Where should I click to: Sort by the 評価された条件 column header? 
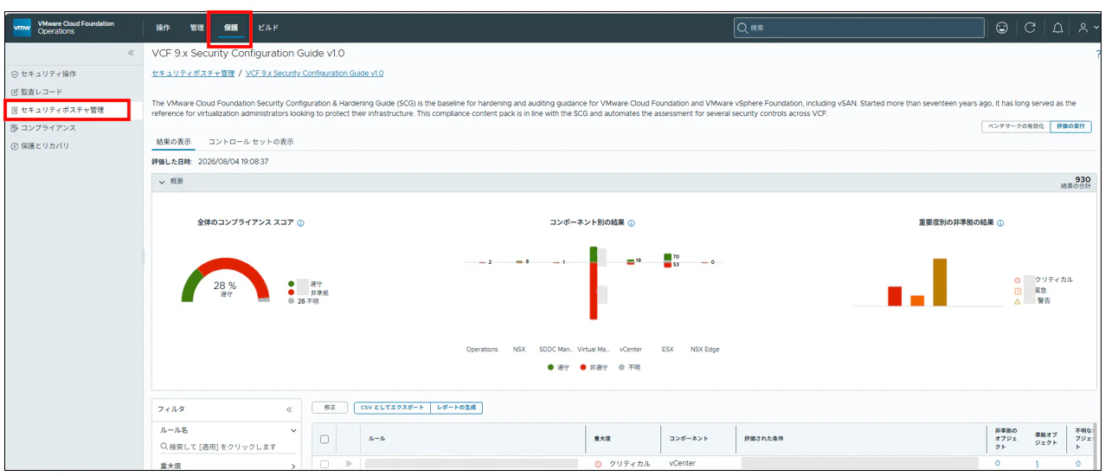[765, 439]
